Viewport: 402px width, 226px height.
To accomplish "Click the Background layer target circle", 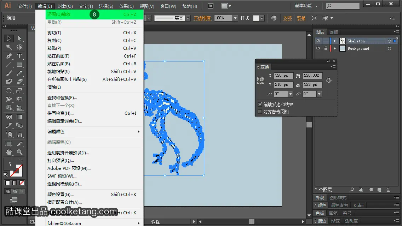I will 389,48.
